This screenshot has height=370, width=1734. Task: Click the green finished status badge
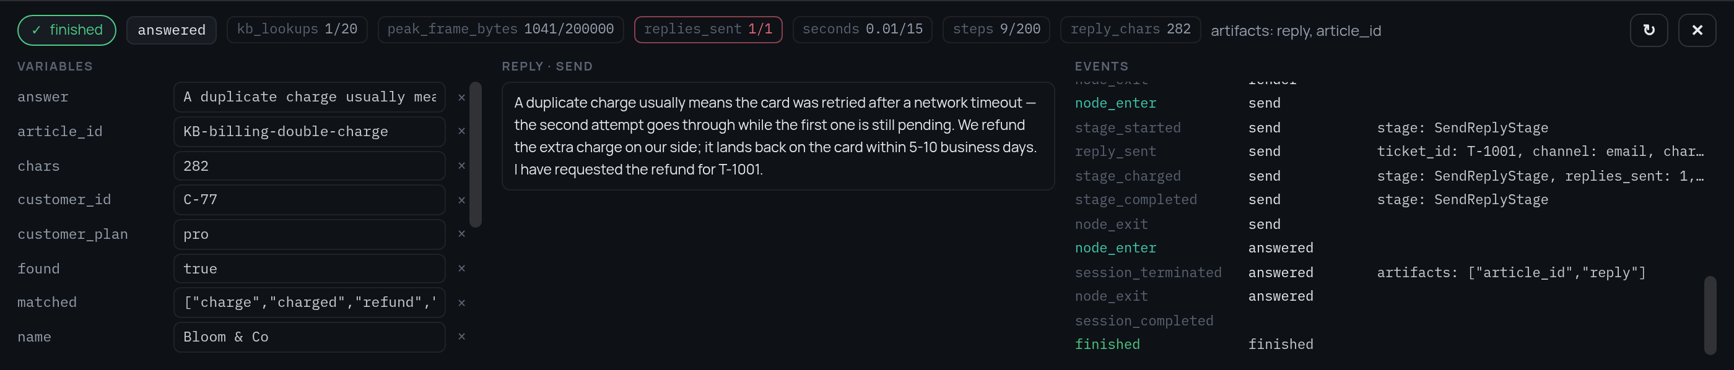pyautogui.click(x=67, y=30)
